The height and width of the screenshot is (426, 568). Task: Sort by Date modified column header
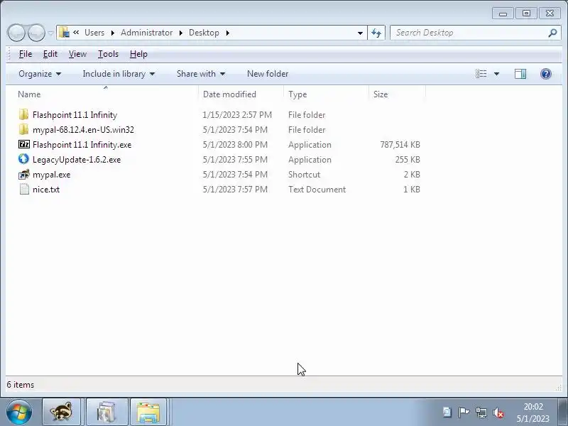[x=241, y=94]
